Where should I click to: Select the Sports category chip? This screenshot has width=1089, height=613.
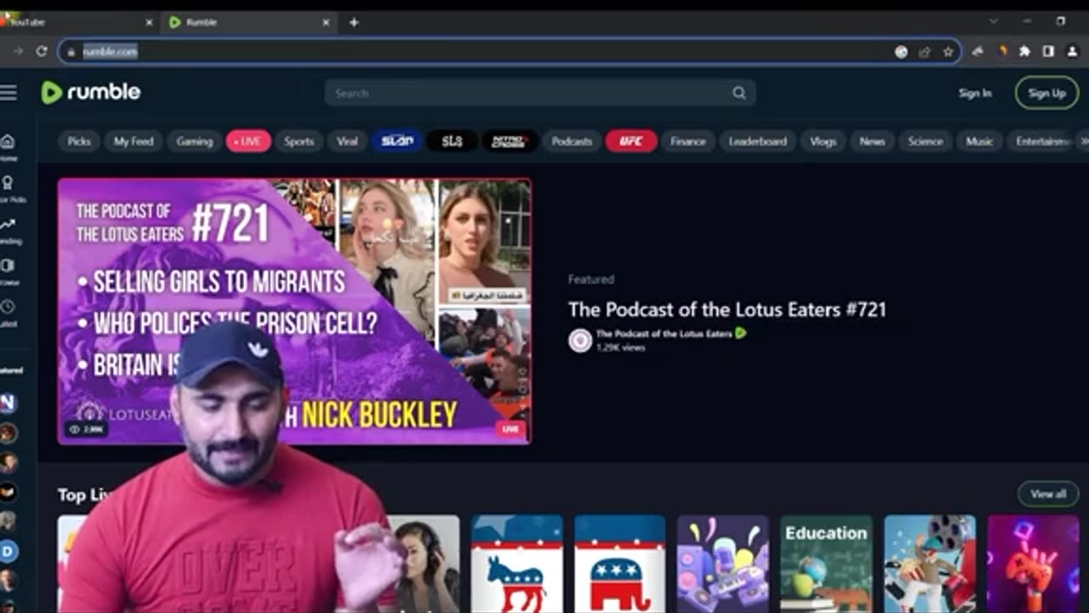point(299,141)
